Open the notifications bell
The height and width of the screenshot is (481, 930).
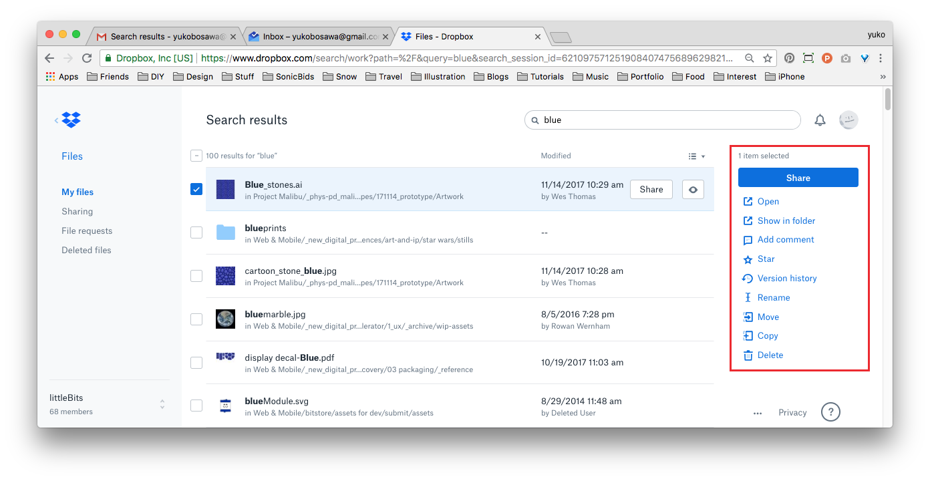point(820,120)
